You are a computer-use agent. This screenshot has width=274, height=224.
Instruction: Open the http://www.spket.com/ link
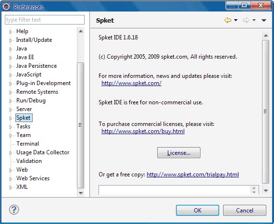coord(131,83)
